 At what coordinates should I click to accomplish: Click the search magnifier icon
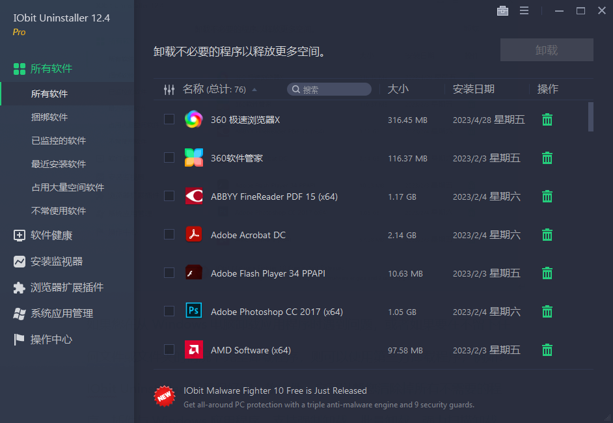tap(296, 90)
